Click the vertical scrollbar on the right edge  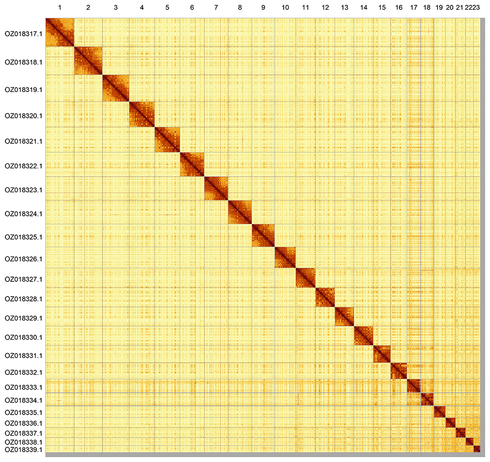pyautogui.click(x=487, y=230)
